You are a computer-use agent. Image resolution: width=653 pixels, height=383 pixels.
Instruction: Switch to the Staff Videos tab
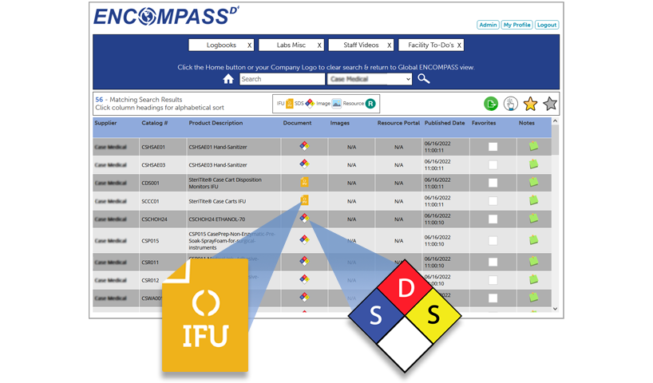[x=355, y=45]
